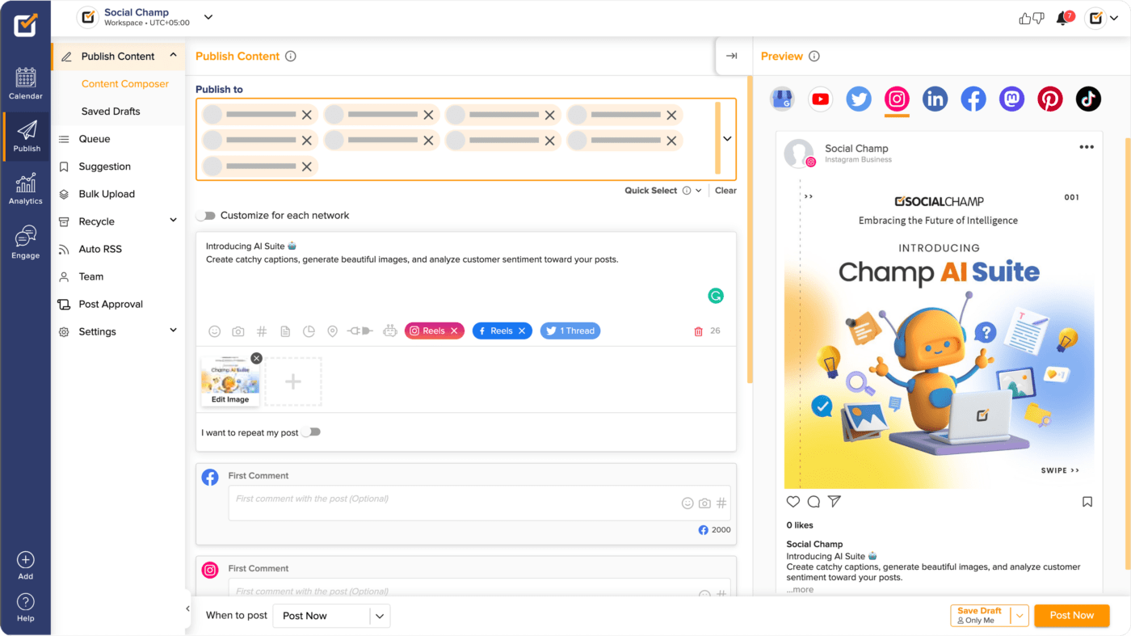Open the Post Now timing dropdown
The image size is (1131, 636).
pos(331,616)
